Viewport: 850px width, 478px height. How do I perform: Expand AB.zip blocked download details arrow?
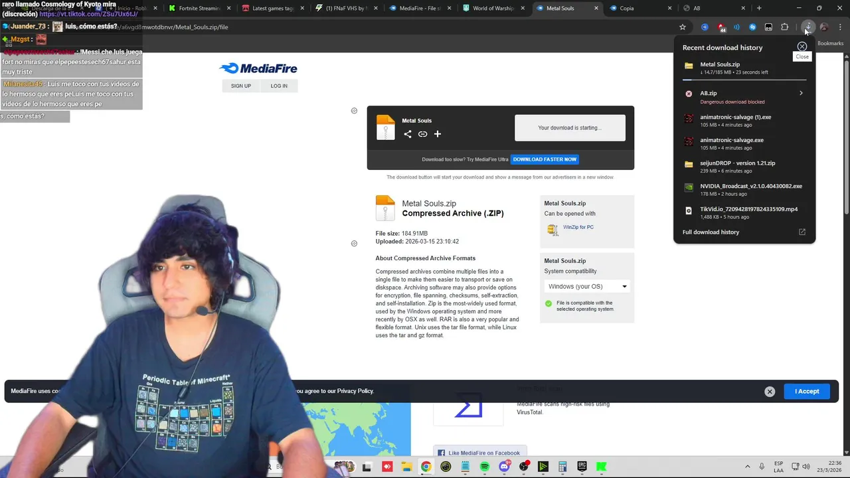point(801,94)
